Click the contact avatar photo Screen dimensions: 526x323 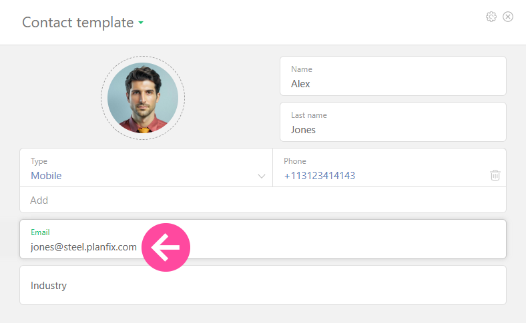tap(143, 98)
